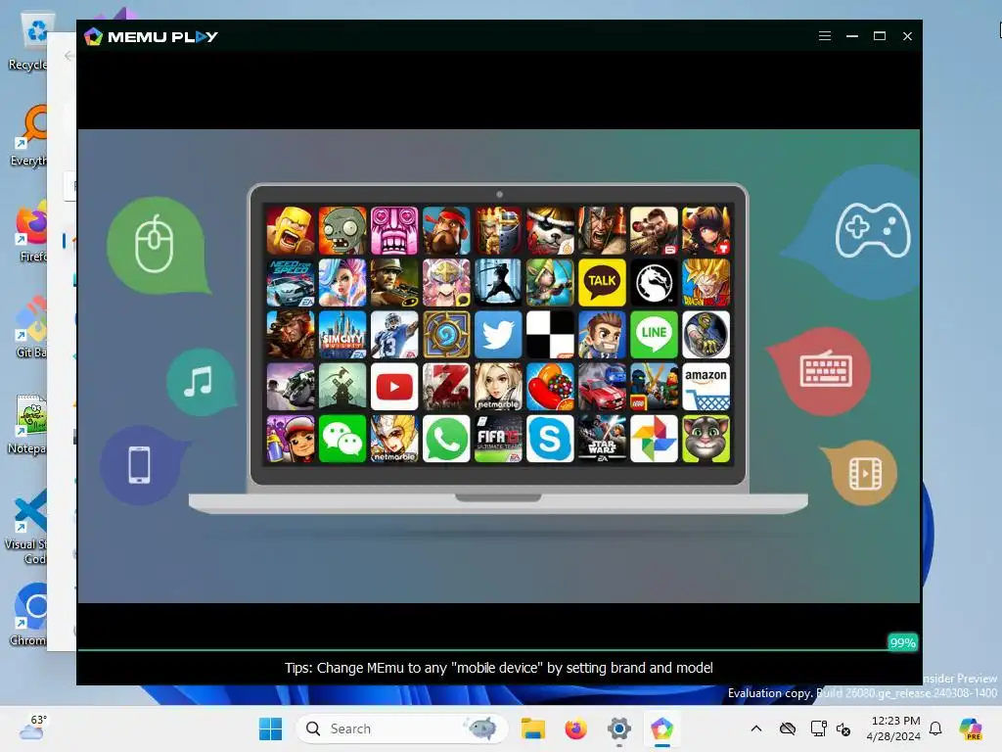The image size is (1002, 752).
Task: Maximize the MEmu Play window
Action: (880, 36)
